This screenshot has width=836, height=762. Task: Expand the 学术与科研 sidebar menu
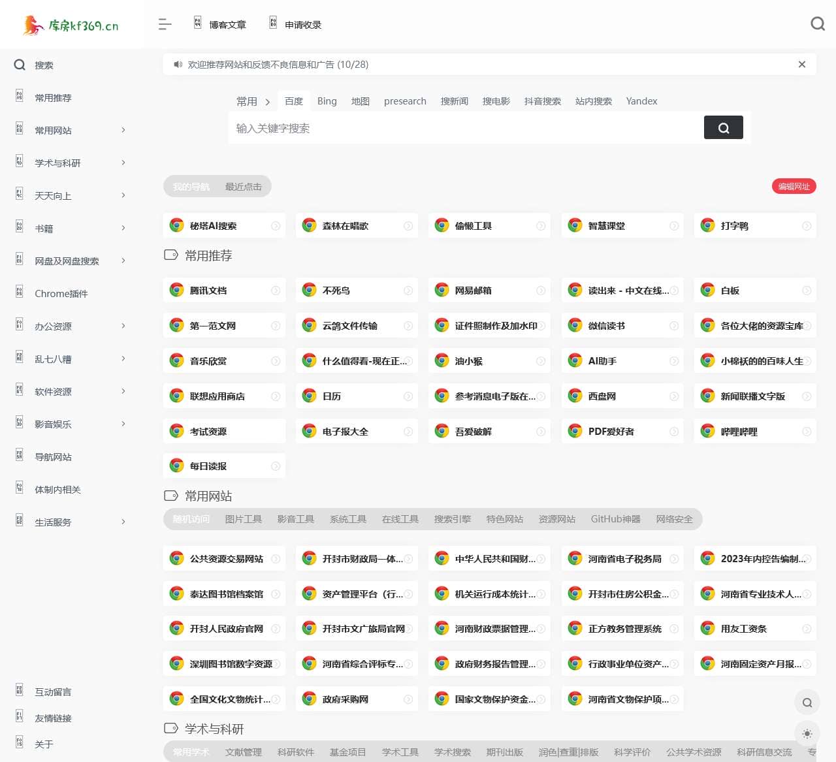pos(123,163)
